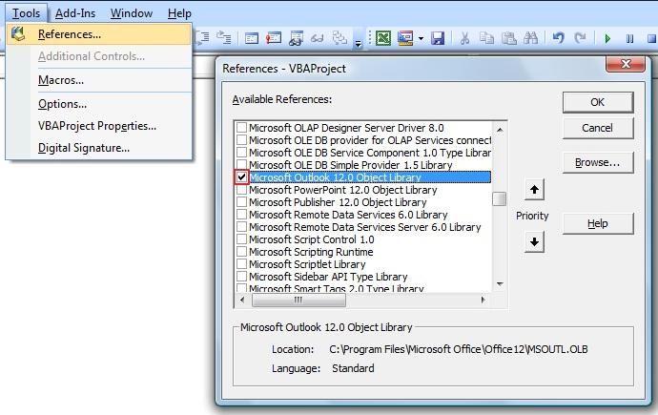Viewport: 658px width, 415px height.
Task: Click horizontal scrollbar left arrow
Action: 242,300
